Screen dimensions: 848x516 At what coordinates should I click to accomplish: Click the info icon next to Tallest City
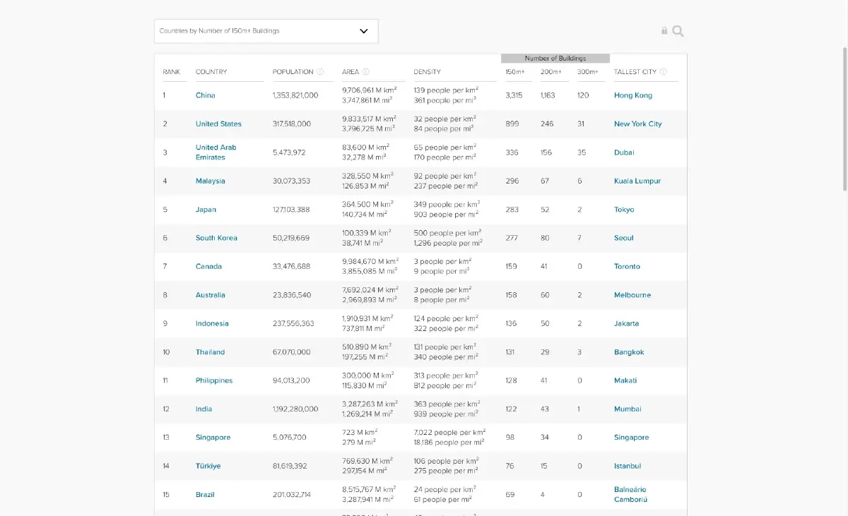pos(664,72)
